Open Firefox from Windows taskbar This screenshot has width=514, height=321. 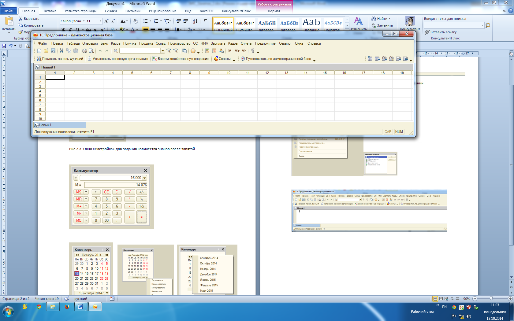pyautogui.click(x=67, y=307)
